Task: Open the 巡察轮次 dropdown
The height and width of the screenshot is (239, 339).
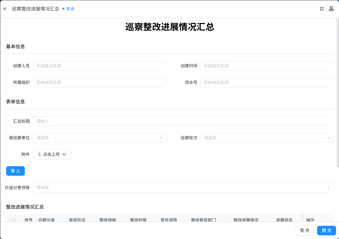Action: click(x=267, y=138)
